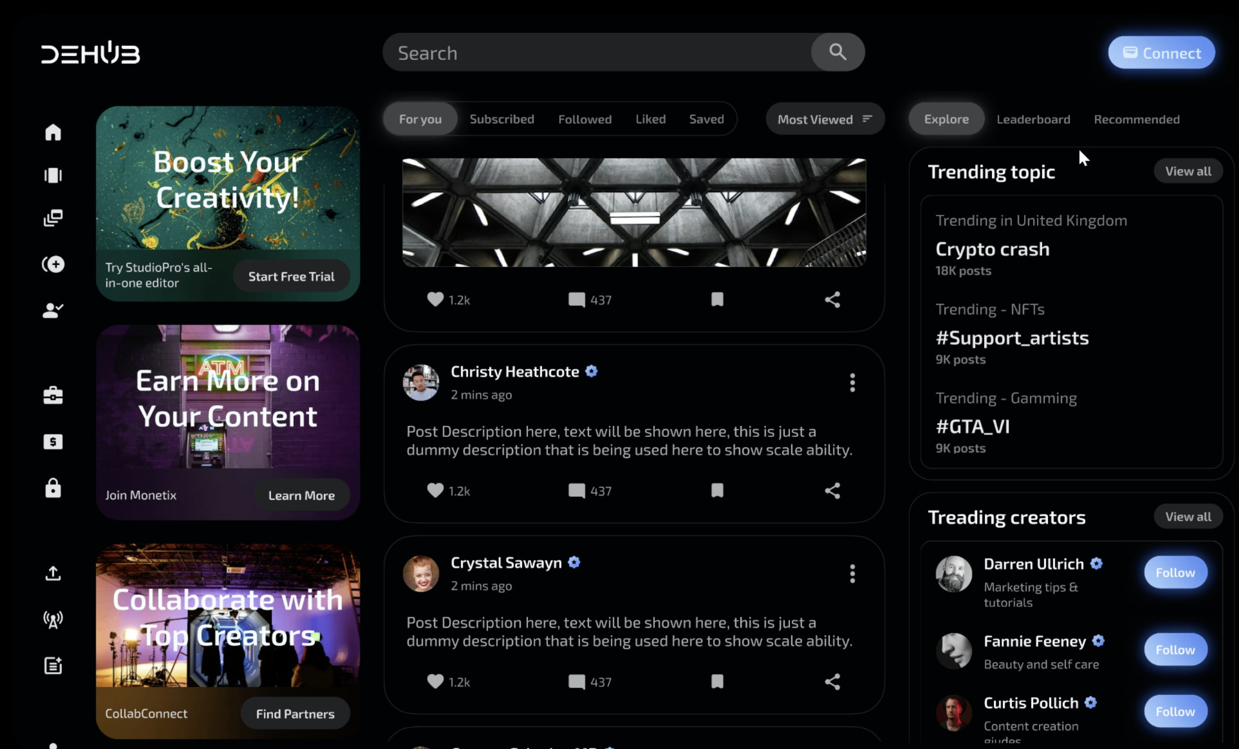This screenshot has width=1239, height=749.
Task: Share the top image post
Action: (x=832, y=299)
